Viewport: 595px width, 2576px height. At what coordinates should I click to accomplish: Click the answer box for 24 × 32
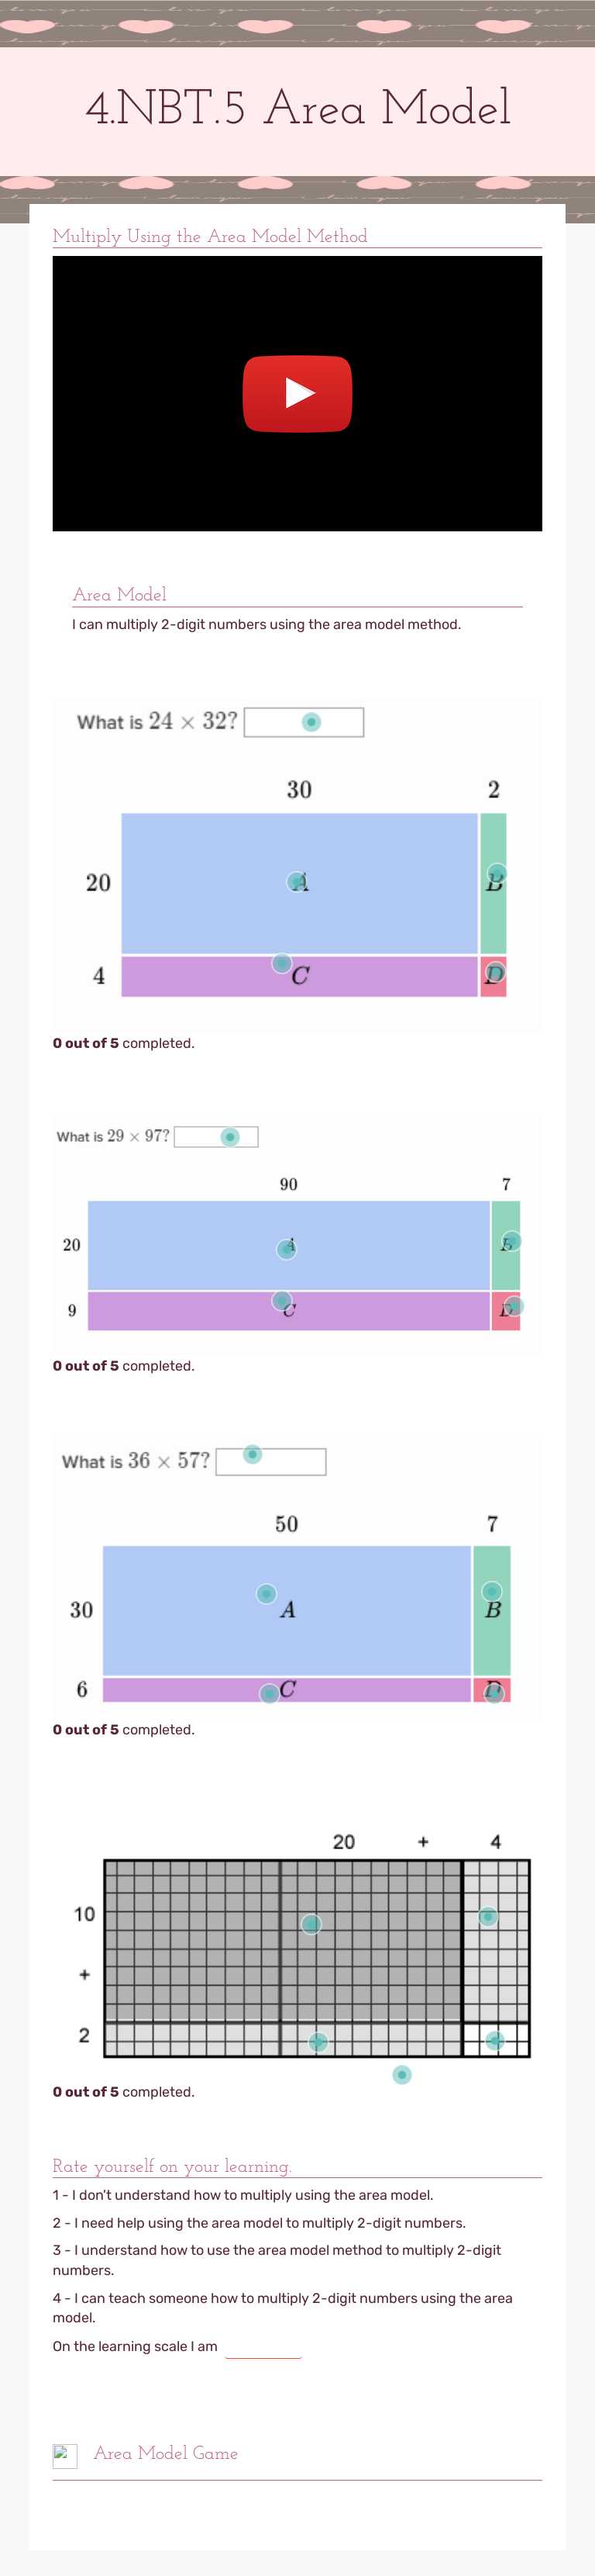click(x=309, y=721)
